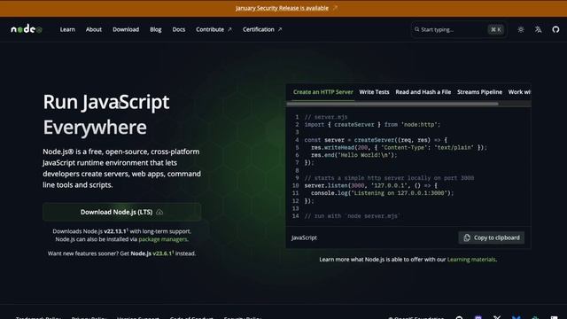Screen dimensions: 567x319
Task: Open the Learn navigation item
Action: click(x=67, y=29)
